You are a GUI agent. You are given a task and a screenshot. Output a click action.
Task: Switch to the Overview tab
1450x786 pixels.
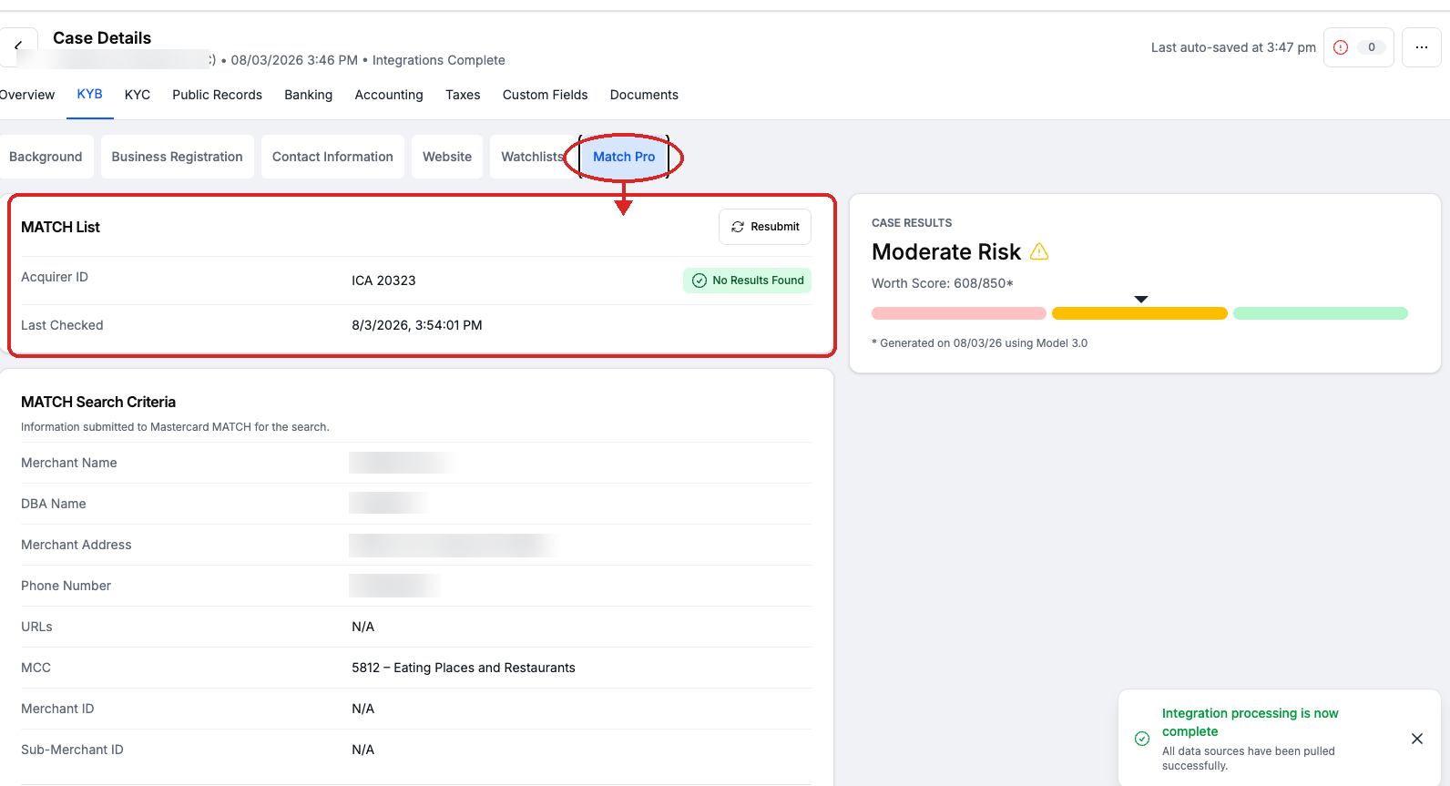click(x=27, y=95)
